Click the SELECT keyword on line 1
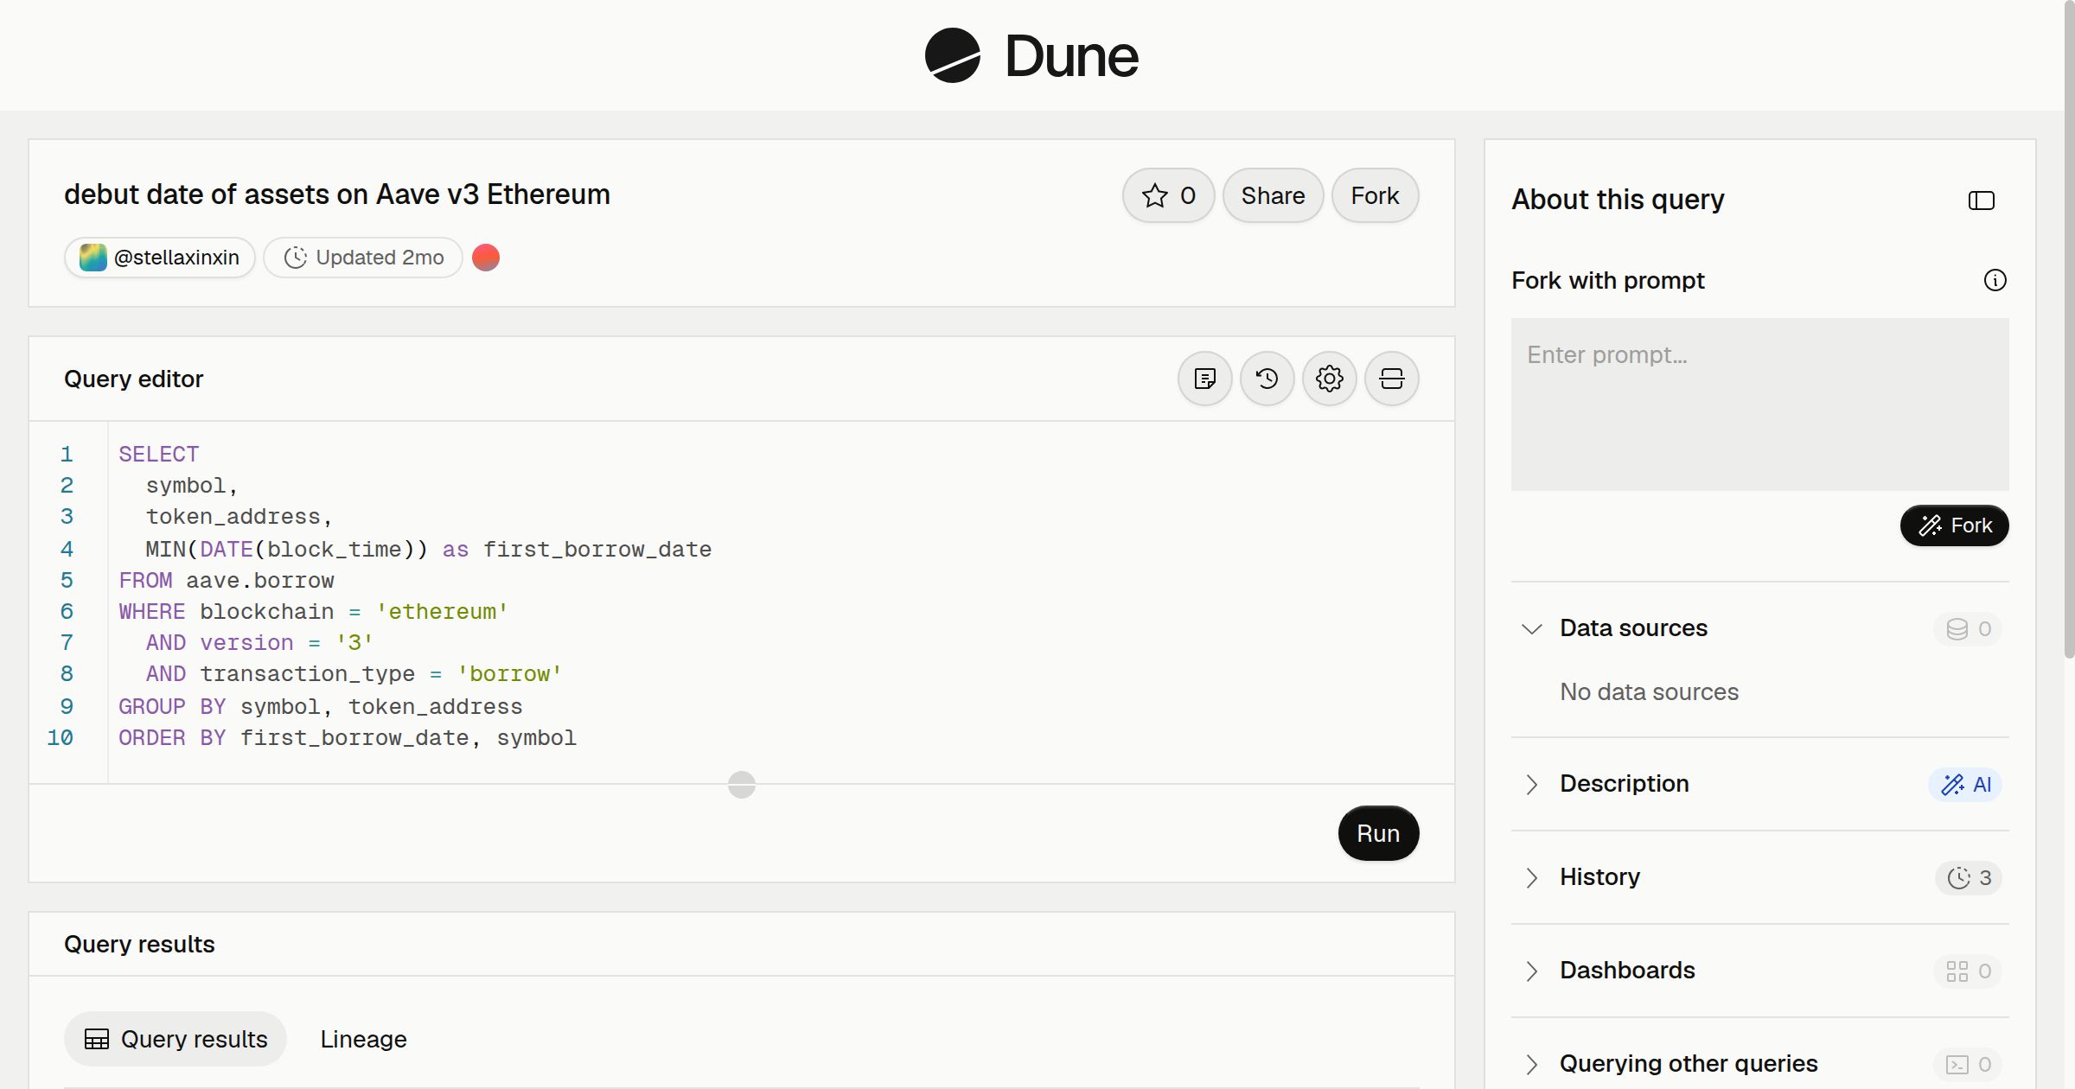Image resolution: width=2075 pixels, height=1089 pixels. [158, 454]
